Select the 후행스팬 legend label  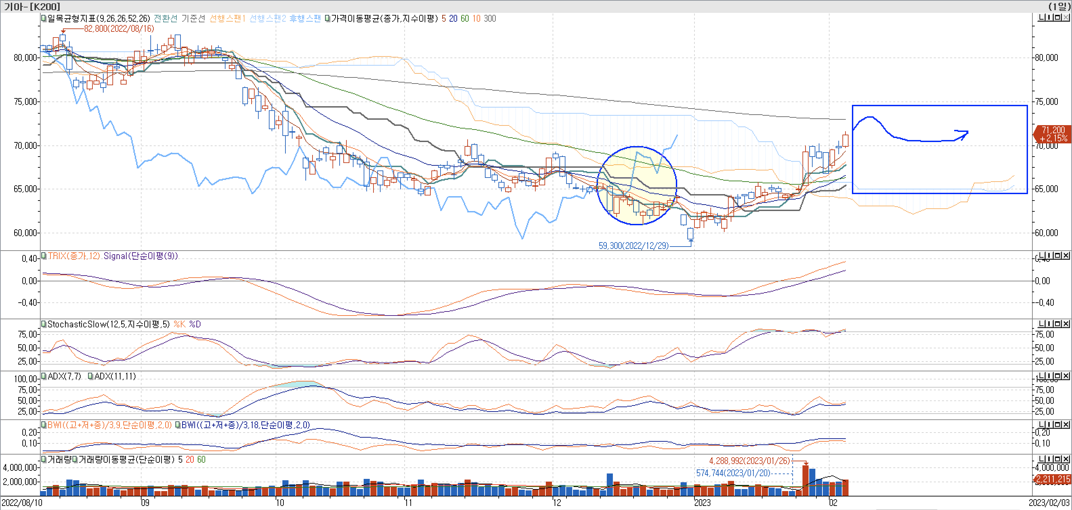pos(305,18)
